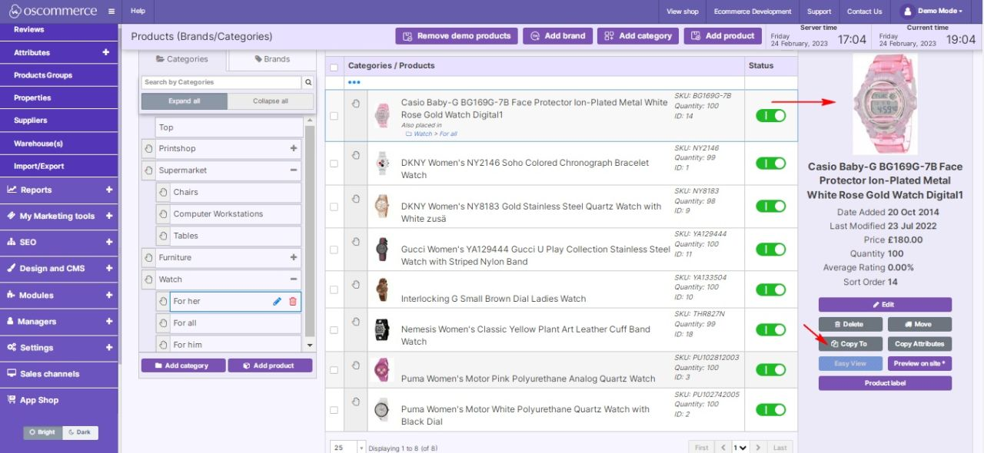The height and width of the screenshot is (453, 984).
Task: Click the Add brand button
Action: (x=558, y=36)
